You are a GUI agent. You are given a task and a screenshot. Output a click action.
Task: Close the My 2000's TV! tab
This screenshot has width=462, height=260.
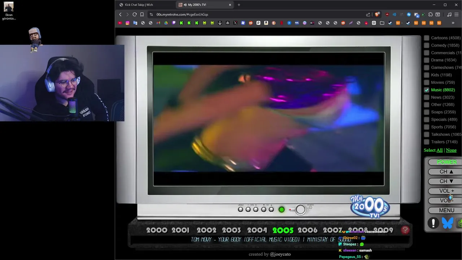pos(230,5)
